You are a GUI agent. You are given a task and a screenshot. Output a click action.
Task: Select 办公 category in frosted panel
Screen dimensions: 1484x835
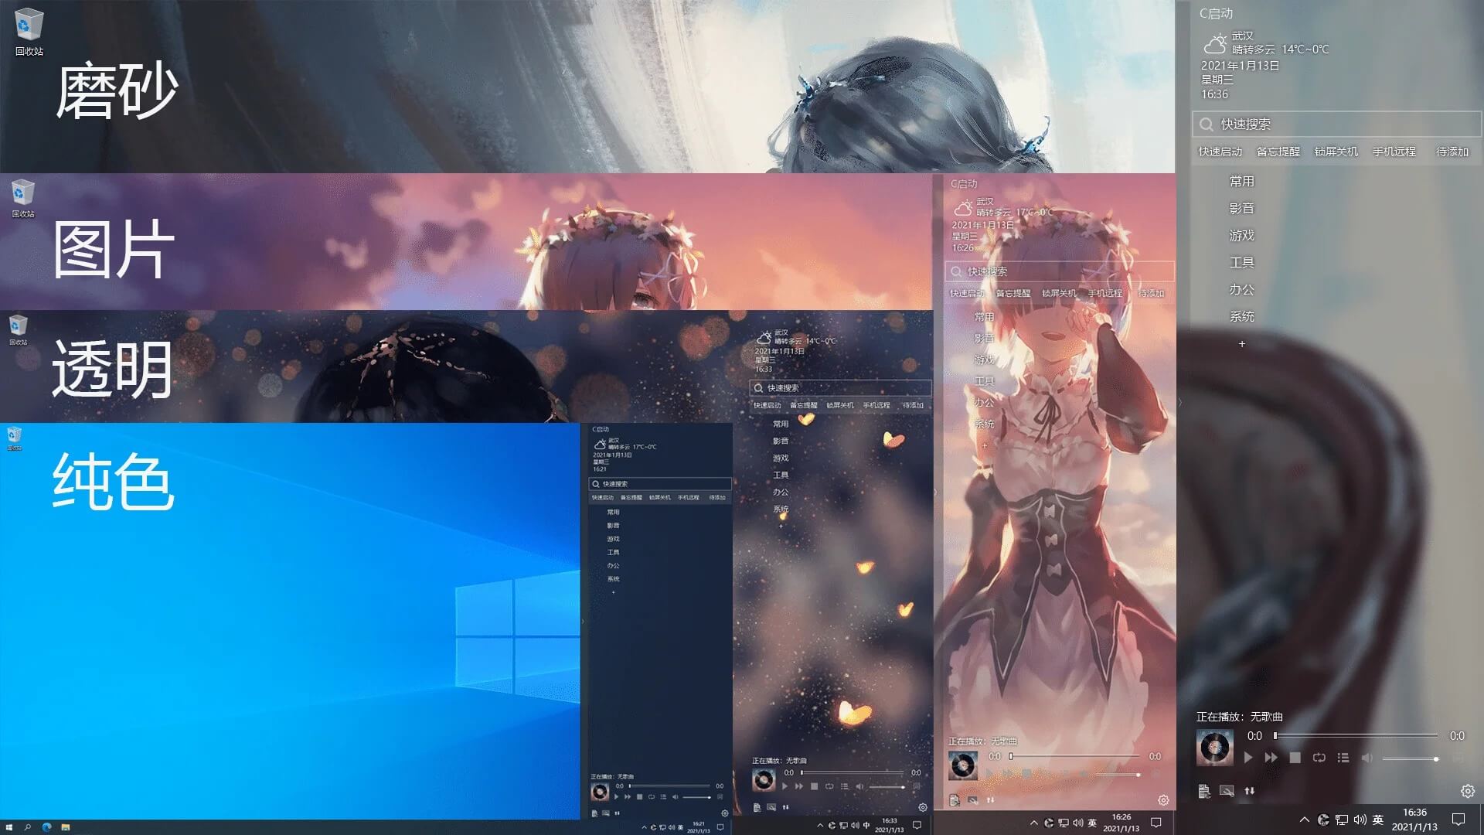1242,289
